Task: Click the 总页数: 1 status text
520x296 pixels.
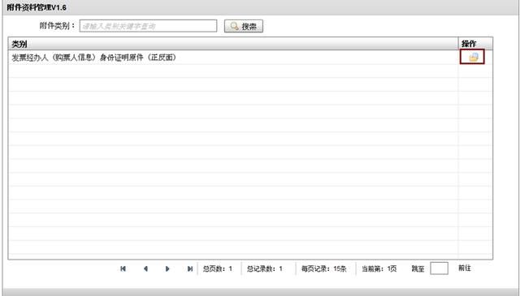Action: [x=218, y=268]
